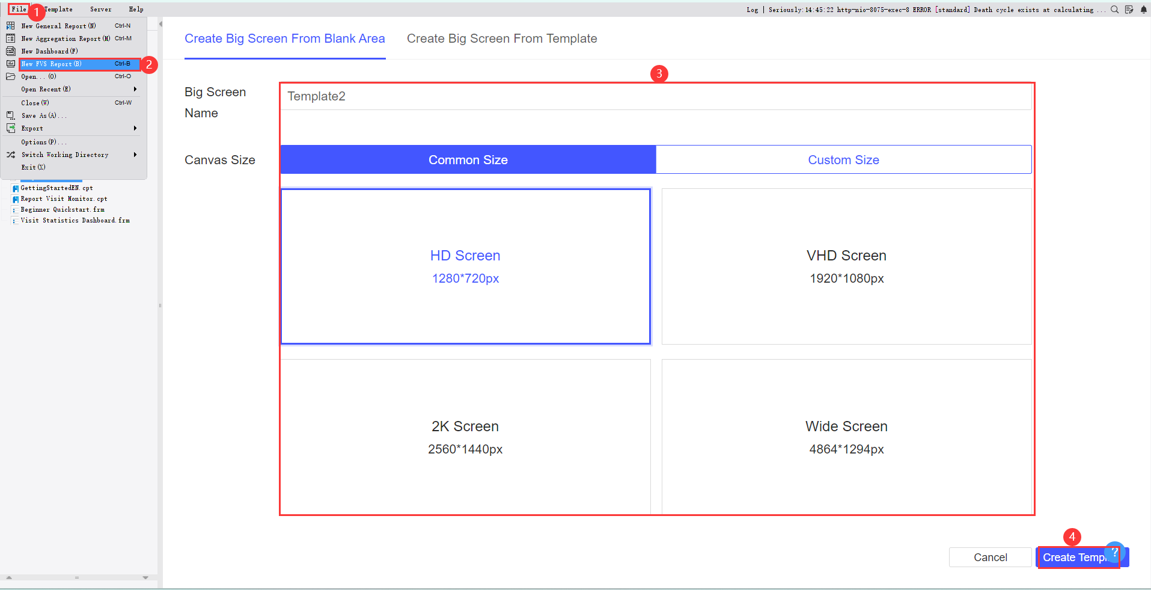This screenshot has height=590, width=1151.
Task: Click the New General Report icon
Action: click(x=10, y=25)
